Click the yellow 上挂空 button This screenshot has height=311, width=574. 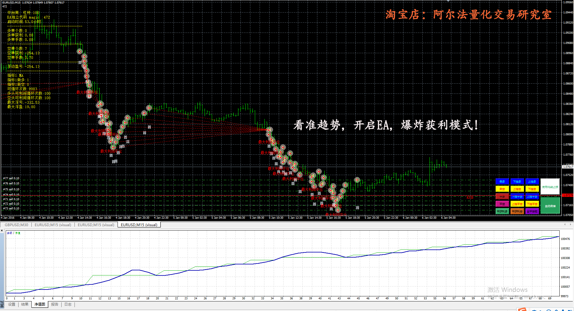pyautogui.click(x=517, y=189)
